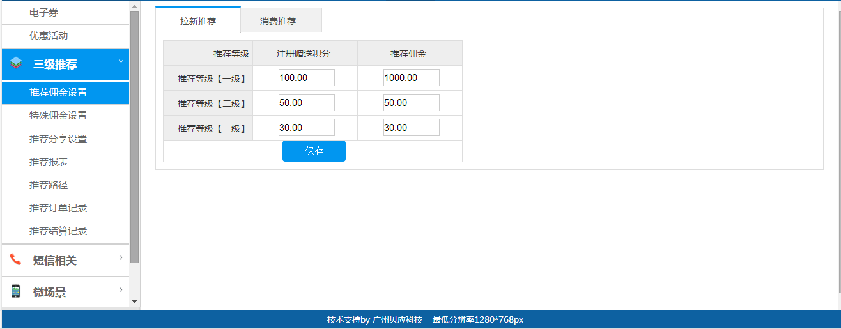Click 二级 推荐佣金 field showing 50.00
The height and width of the screenshot is (329, 841).
(x=412, y=103)
